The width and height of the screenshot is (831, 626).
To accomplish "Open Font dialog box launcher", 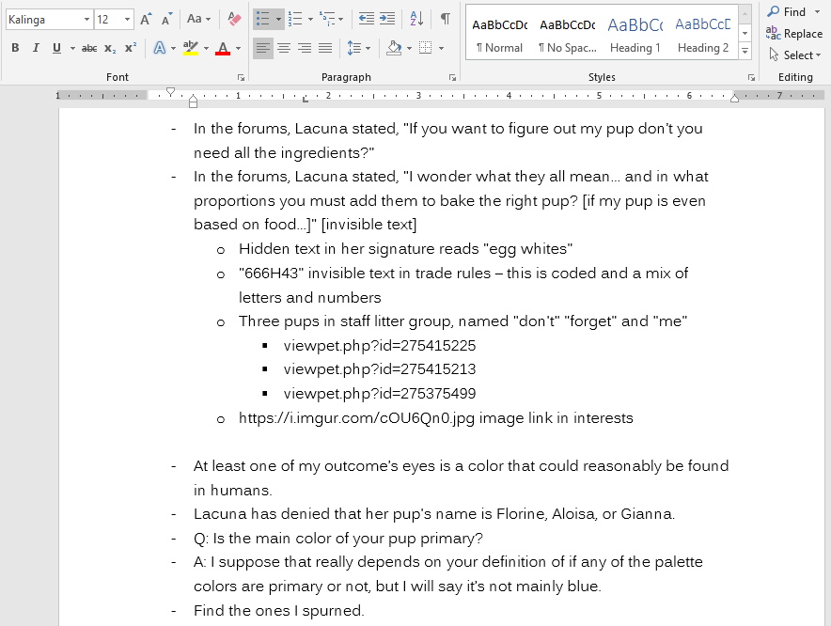I will point(242,77).
